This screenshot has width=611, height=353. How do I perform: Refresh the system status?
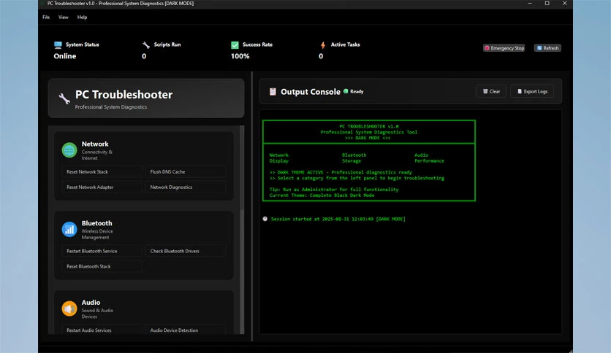[547, 48]
